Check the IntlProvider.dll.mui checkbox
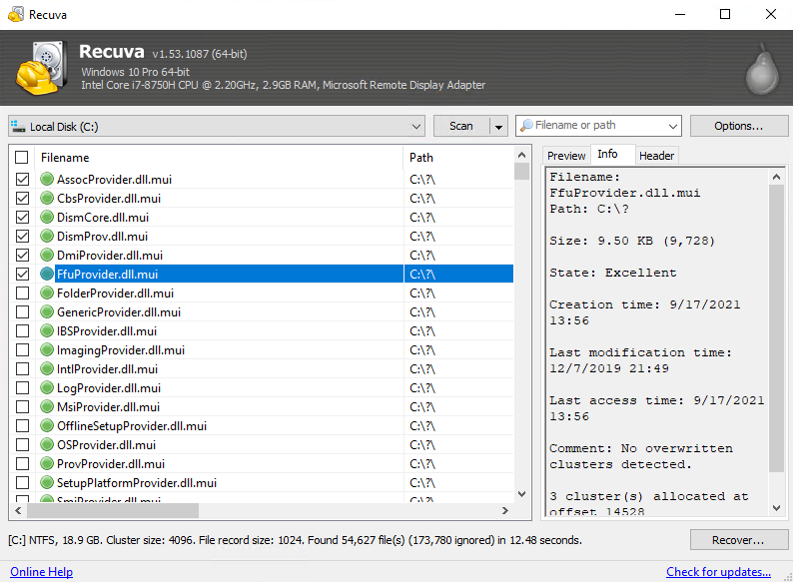Viewport: 793px width, 582px height. (22, 368)
